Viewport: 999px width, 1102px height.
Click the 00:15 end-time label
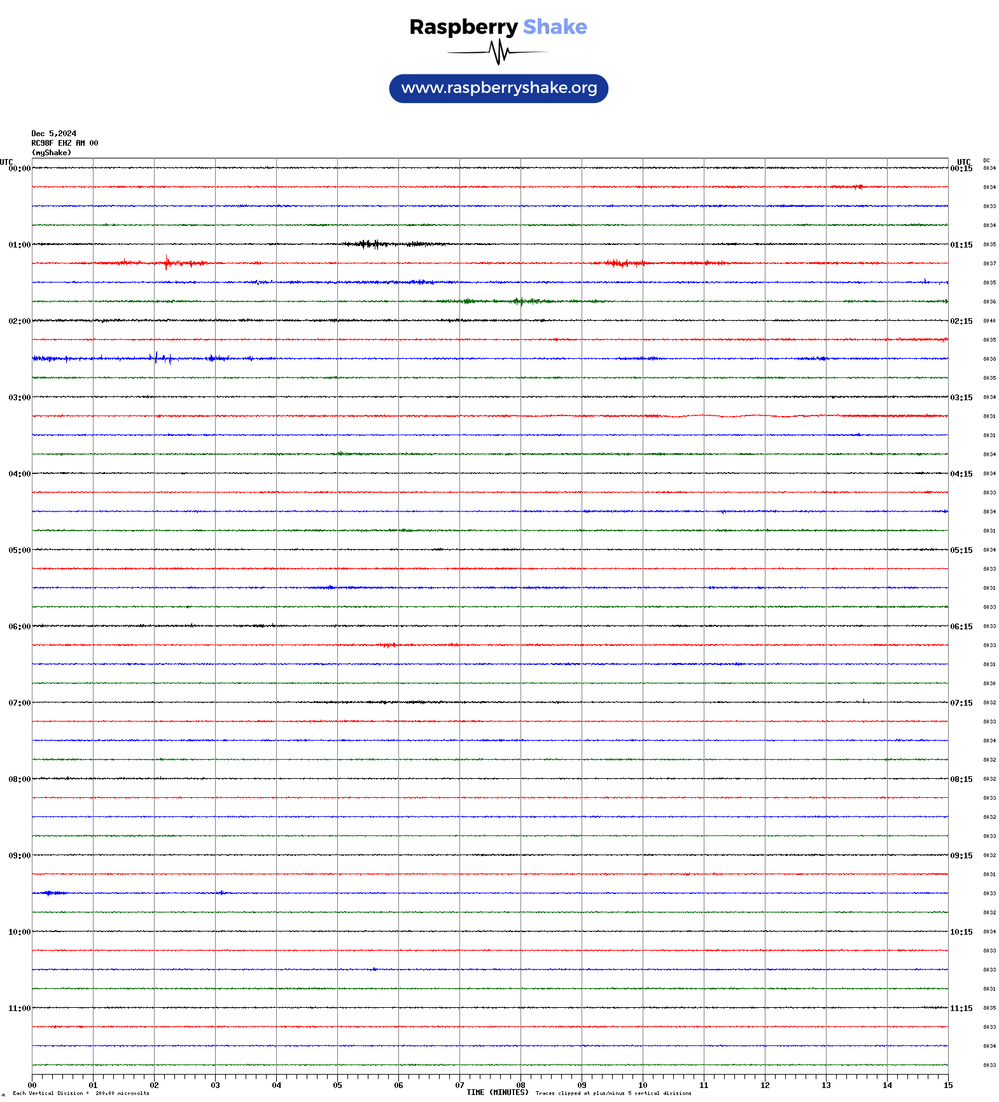961,169
